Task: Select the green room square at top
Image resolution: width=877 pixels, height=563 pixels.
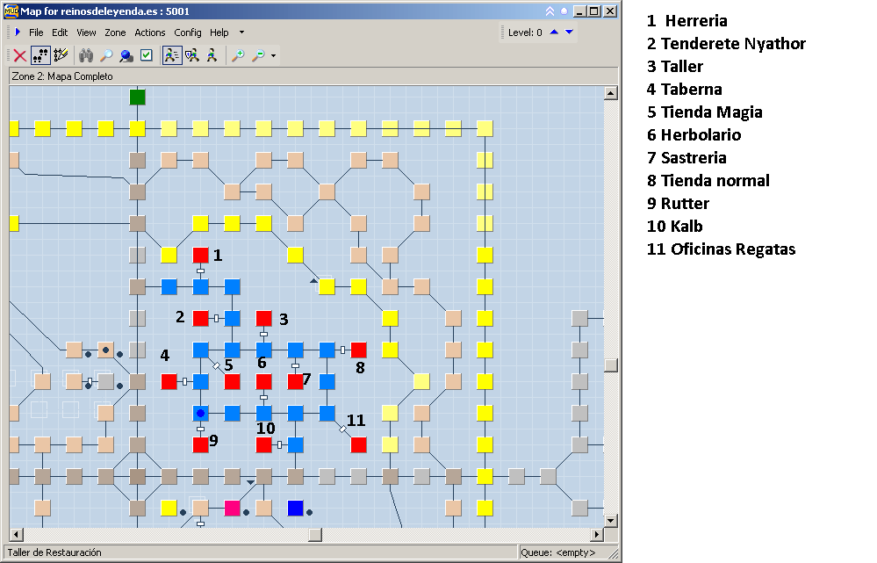Action: pyautogui.click(x=137, y=97)
